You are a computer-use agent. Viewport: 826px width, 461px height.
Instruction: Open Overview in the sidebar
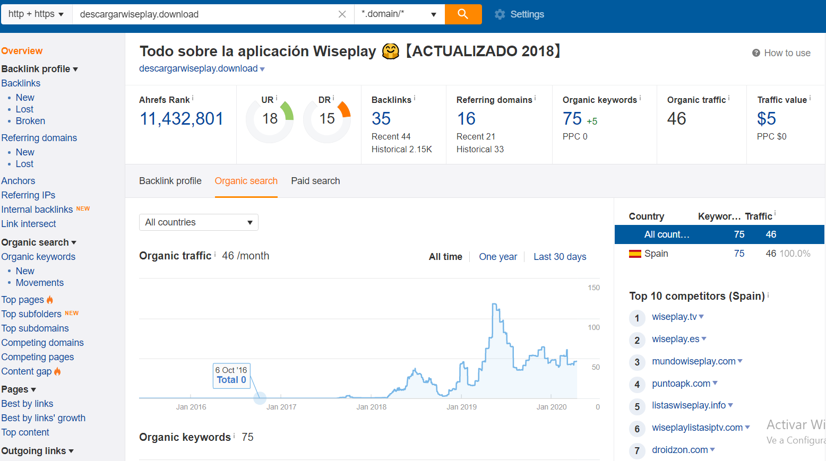22,51
